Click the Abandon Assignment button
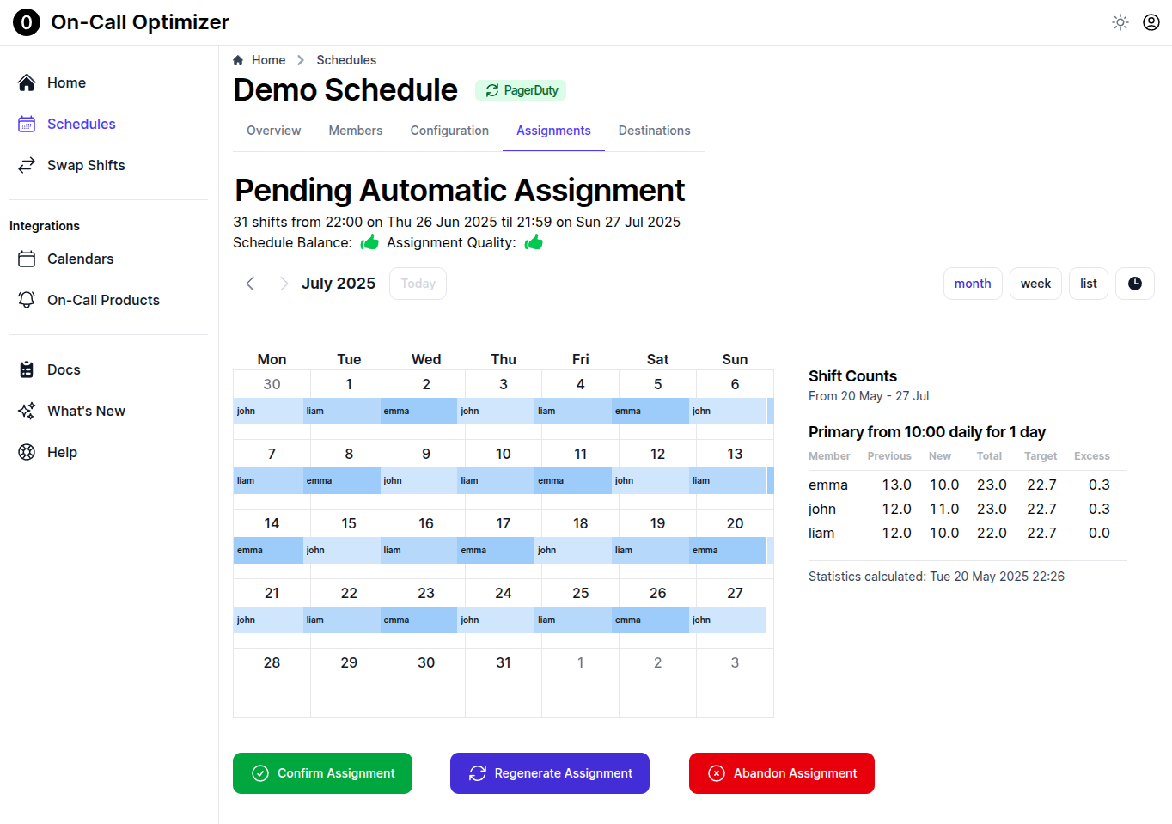Screen dimensions: 1172x824 [x=781, y=773]
